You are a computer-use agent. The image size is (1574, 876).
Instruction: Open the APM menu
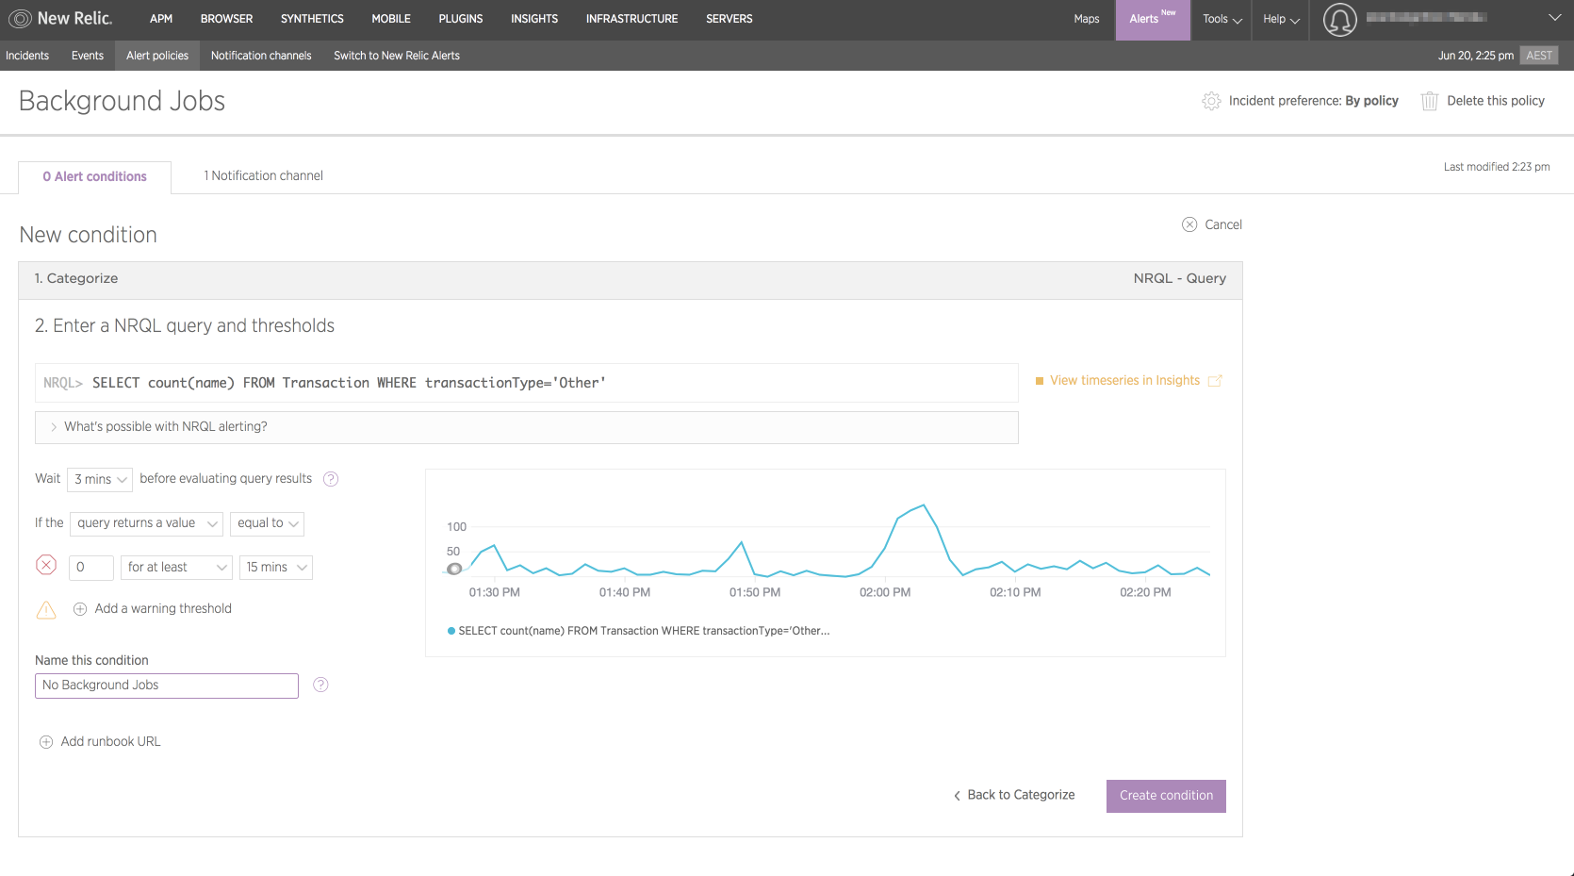[x=161, y=19]
